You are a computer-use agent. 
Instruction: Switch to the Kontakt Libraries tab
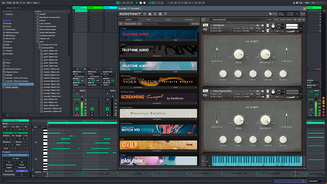point(128,20)
